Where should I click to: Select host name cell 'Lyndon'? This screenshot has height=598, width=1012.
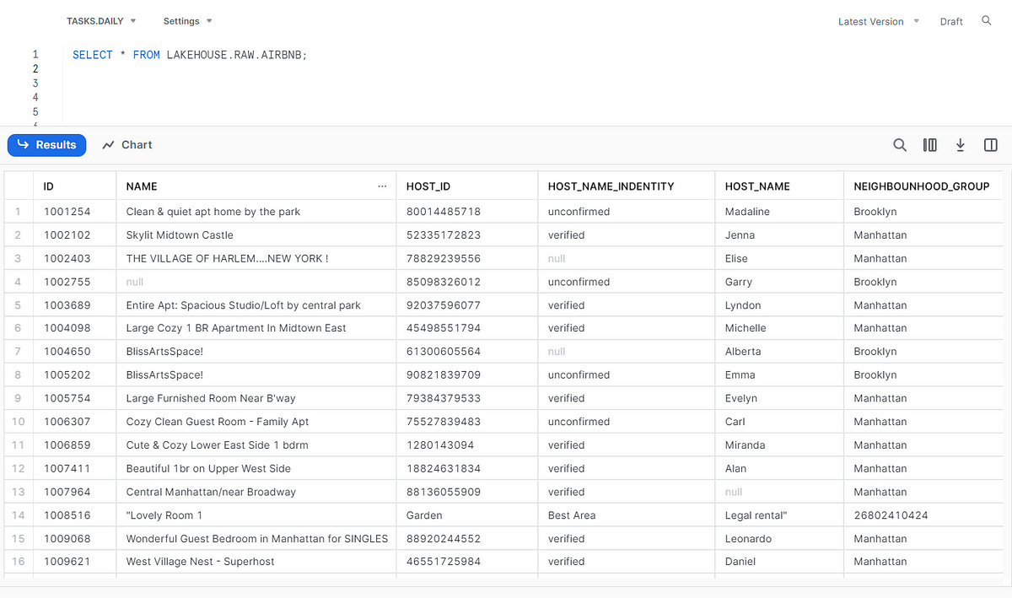point(778,305)
